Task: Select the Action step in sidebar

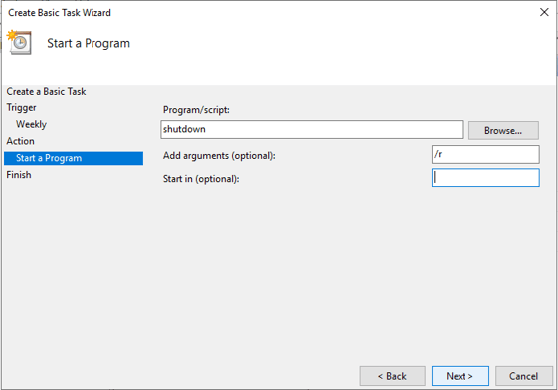Action: point(20,141)
